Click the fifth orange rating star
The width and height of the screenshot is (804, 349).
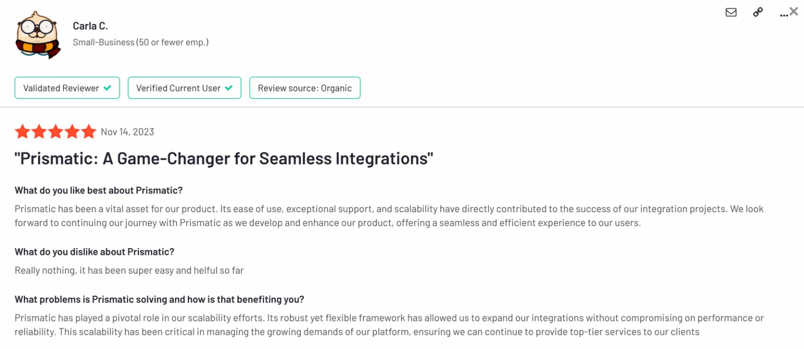tap(88, 132)
